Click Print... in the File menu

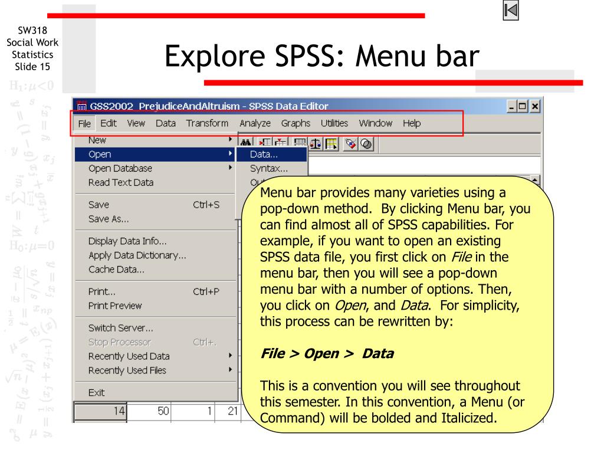[155, 291]
